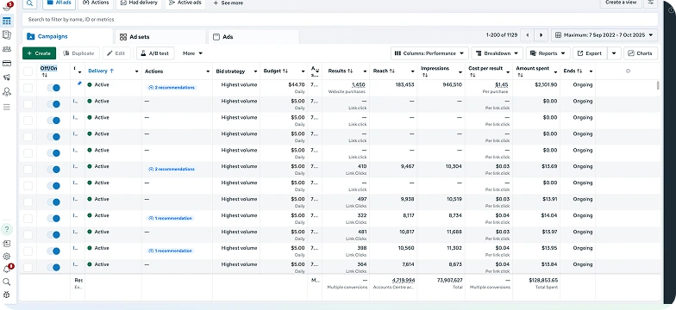Open the advertising megaphone icon in sidebar
The image size is (676, 310).
7,77
